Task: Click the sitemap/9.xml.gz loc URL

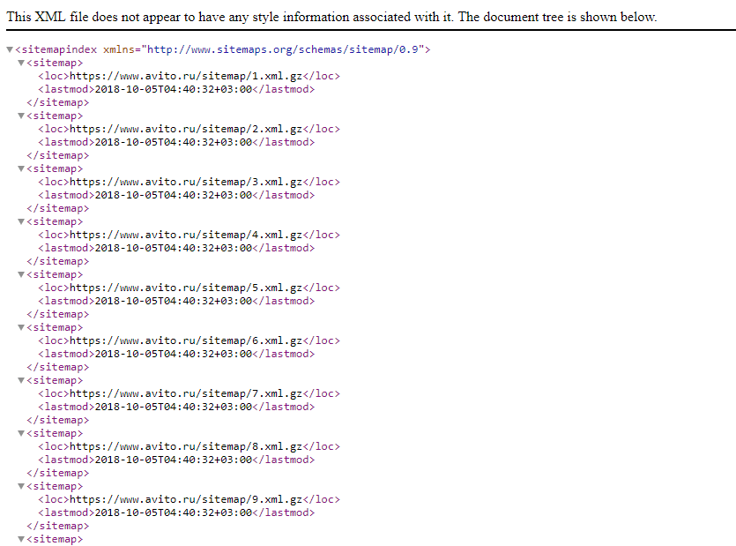Action: coord(186,499)
